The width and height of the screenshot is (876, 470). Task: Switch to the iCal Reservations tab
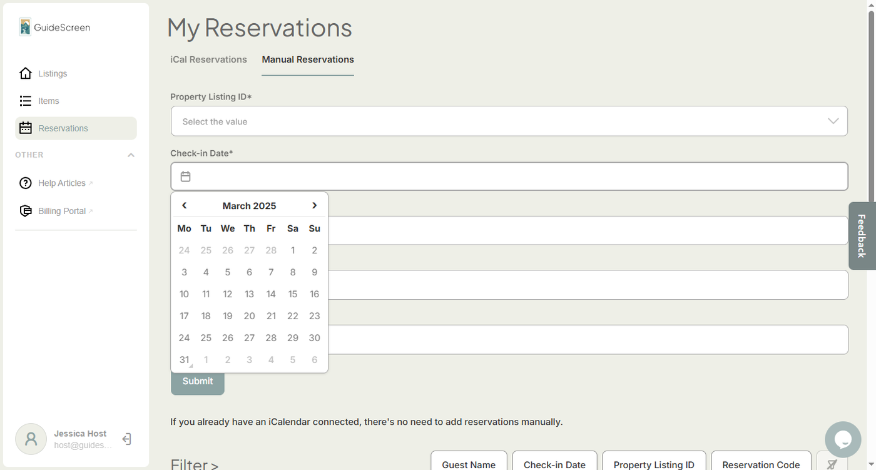tap(208, 59)
